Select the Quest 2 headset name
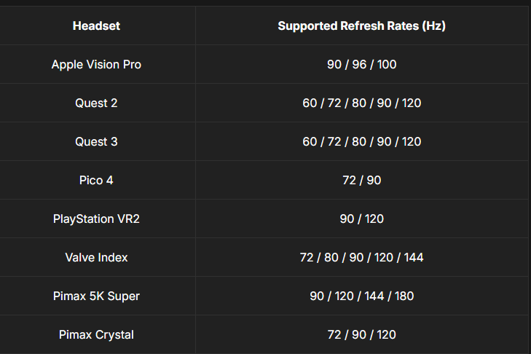This screenshot has width=531, height=354. [x=96, y=103]
